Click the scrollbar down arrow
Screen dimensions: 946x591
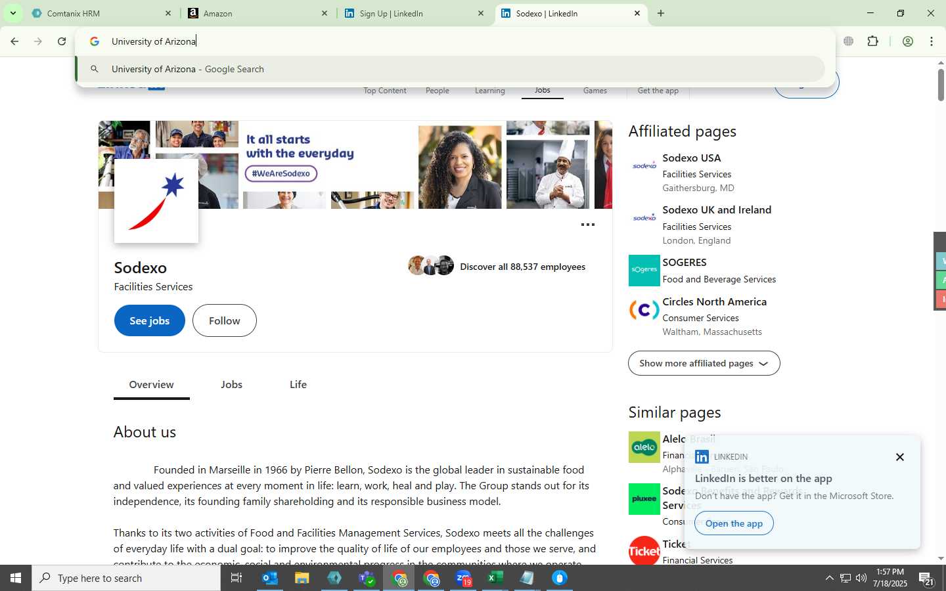(941, 559)
